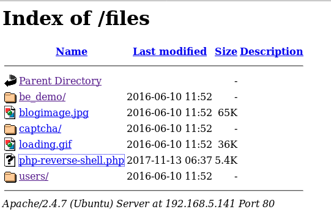The height and width of the screenshot is (220, 331).
Task: Click the folder icon beside users/
Action: [10, 177]
